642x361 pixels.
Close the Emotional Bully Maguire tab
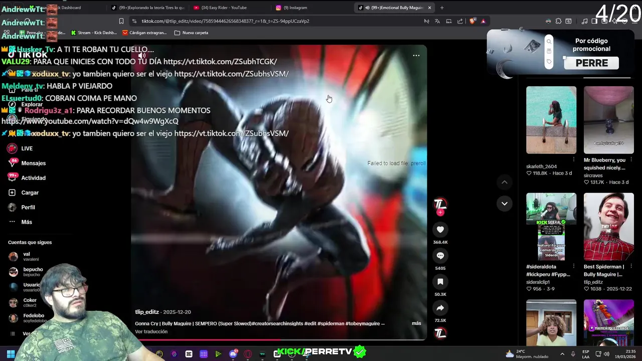429,8
